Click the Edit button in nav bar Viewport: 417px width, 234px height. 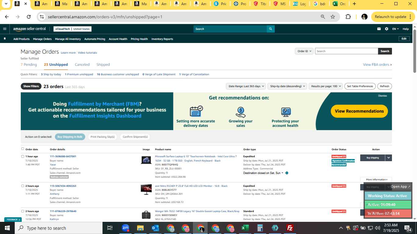click(404, 39)
